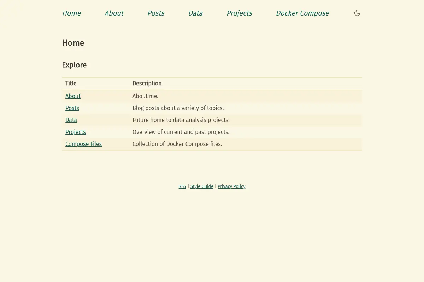Open Docker Compose in the navigation bar
Image resolution: width=424 pixels, height=282 pixels.
[x=302, y=13]
